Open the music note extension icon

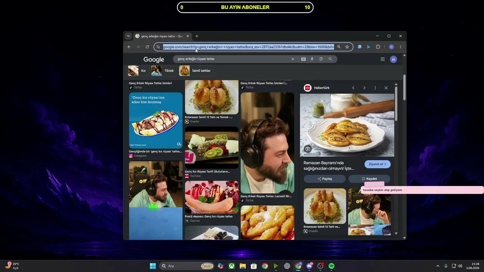click(x=360, y=47)
